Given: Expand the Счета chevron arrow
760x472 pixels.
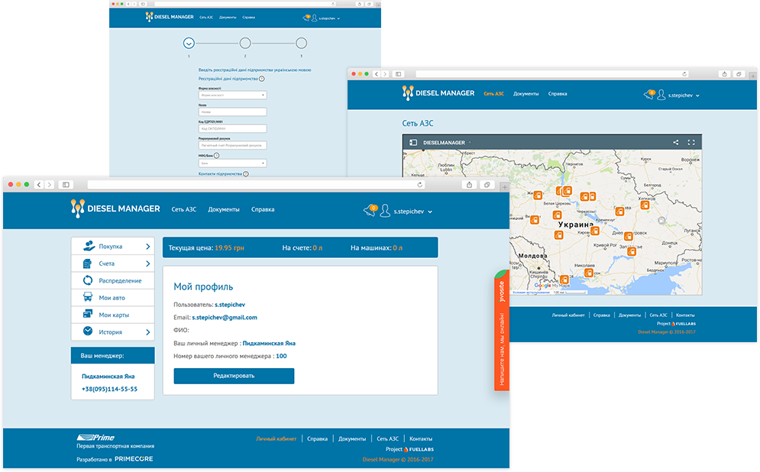Looking at the screenshot, I should tap(148, 263).
